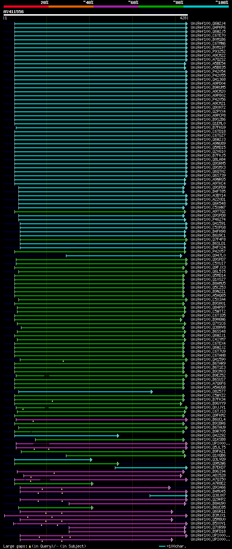Image resolution: width=232 pixels, height=549 pixels.
Task: Click UniRef100_Q42292 hit label
Action: (x=208, y=436)
